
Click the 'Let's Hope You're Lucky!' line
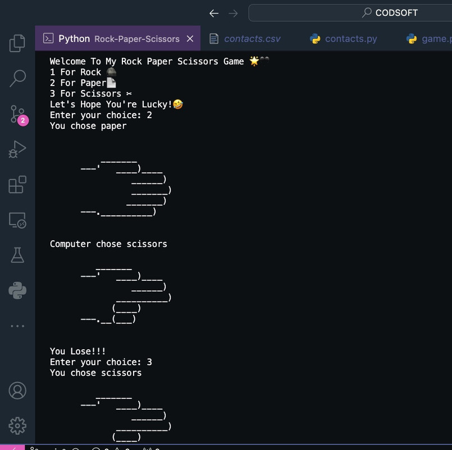(x=116, y=104)
